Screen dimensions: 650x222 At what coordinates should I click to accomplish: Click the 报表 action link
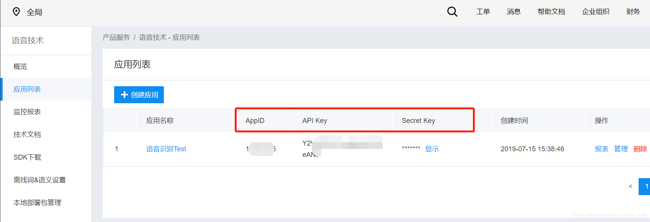602,149
